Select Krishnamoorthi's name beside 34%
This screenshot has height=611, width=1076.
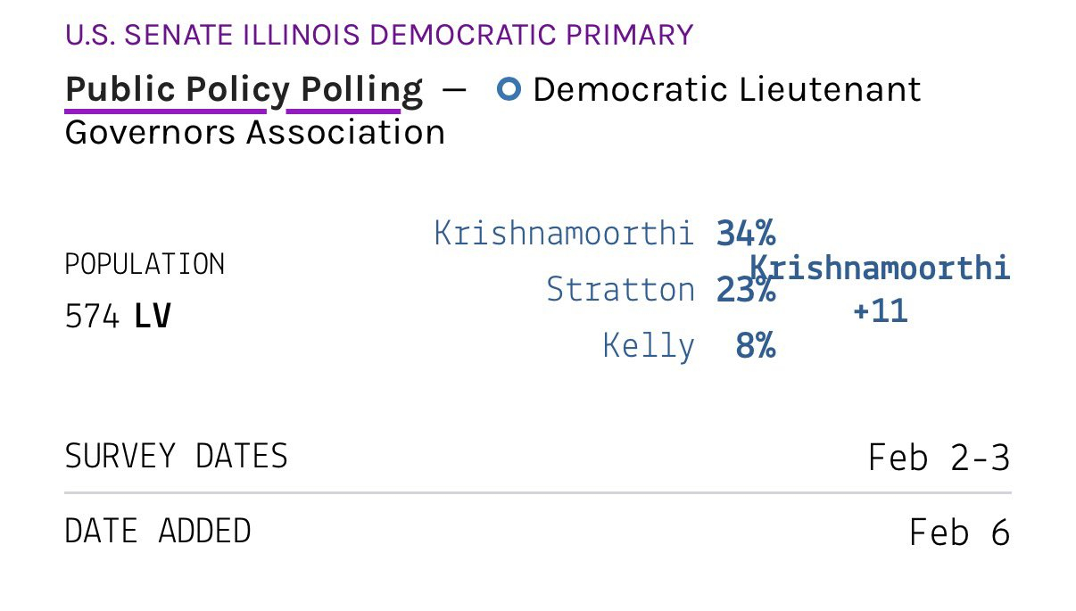[564, 234]
